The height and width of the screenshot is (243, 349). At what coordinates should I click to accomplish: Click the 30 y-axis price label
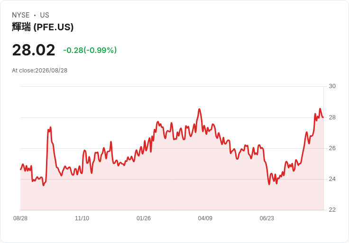[x=332, y=86]
